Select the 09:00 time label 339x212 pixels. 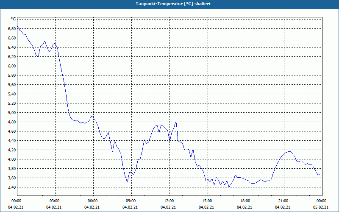pos(130,201)
